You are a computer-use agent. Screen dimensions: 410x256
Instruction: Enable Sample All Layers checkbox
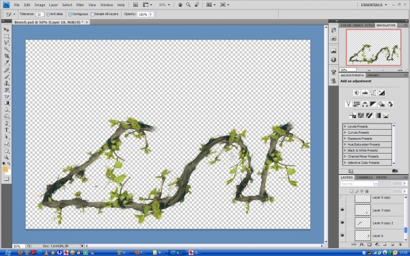(x=92, y=14)
